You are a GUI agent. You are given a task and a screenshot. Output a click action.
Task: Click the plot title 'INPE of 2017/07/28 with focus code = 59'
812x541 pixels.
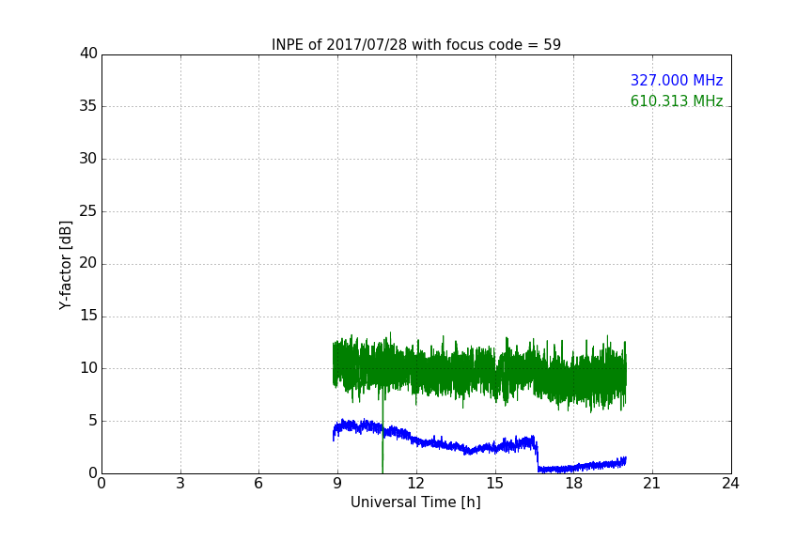[x=415, y=45]
